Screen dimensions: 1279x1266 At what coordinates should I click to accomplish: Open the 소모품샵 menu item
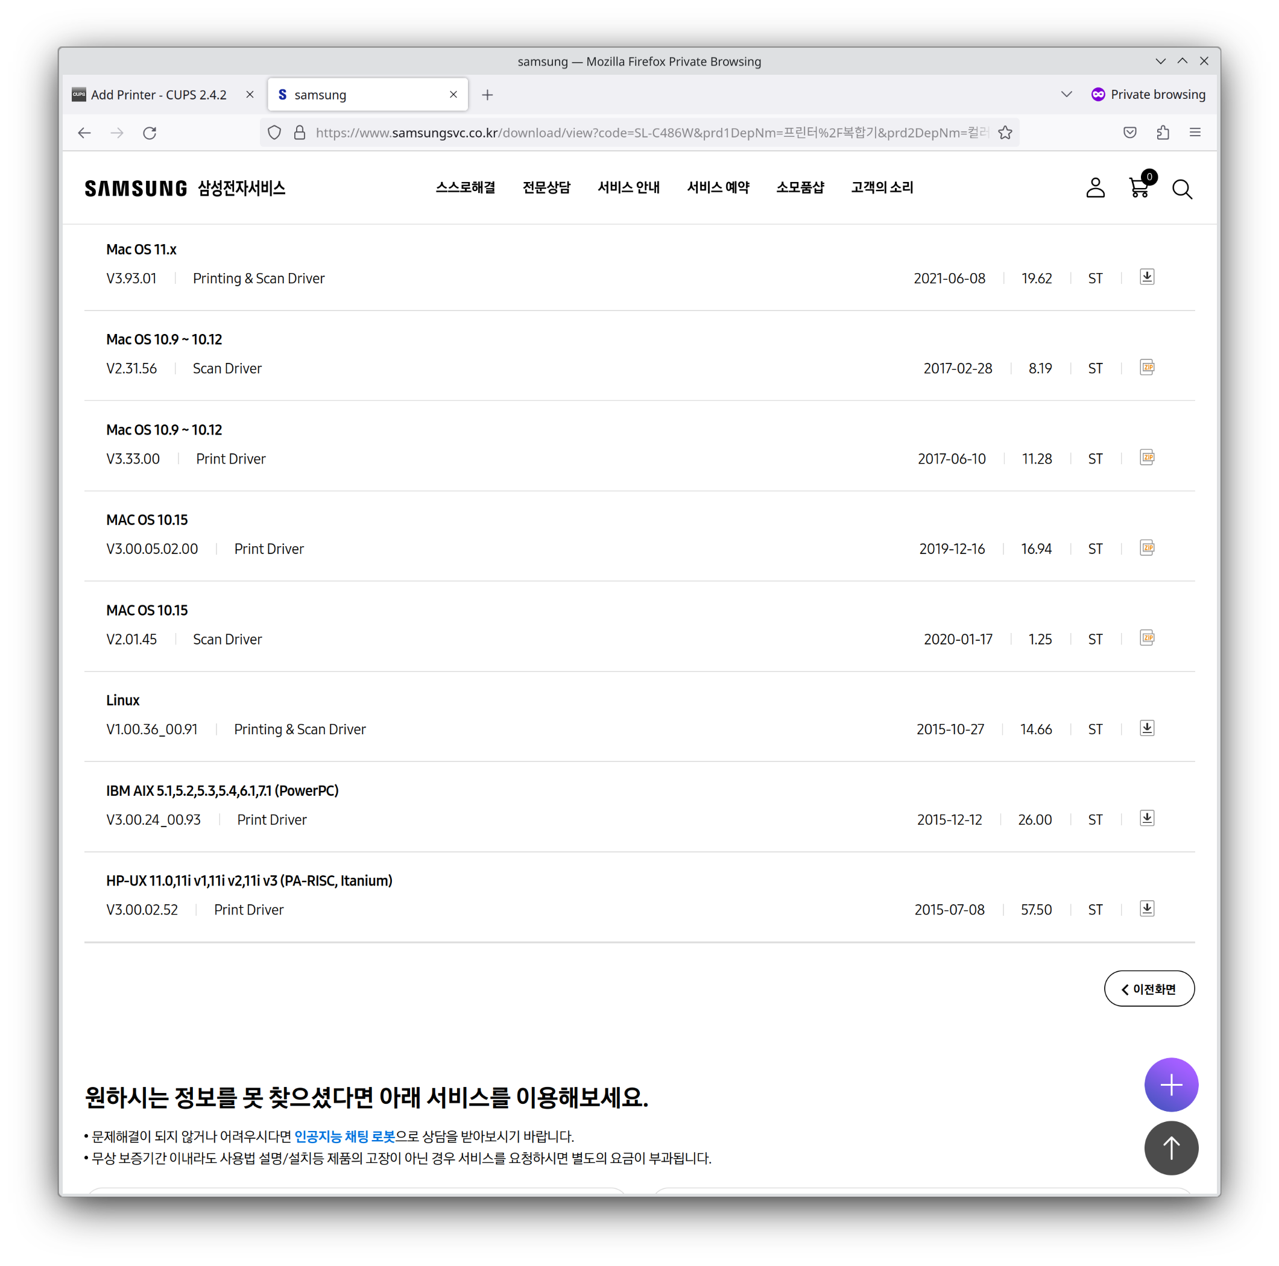tap(800, 187)
